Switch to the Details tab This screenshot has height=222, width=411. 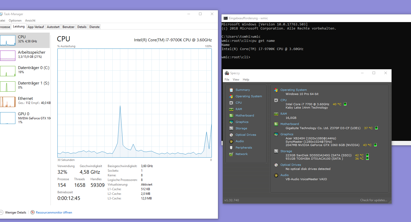(x=82, y=27)
